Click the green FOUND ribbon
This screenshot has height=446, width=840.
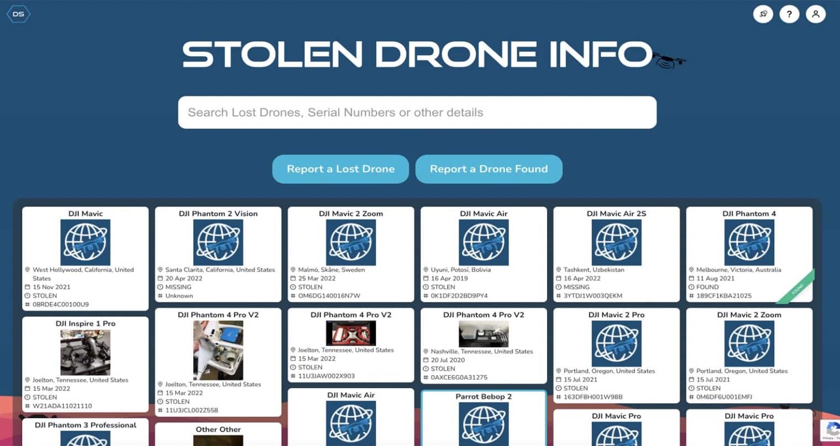tap(796, 288)
